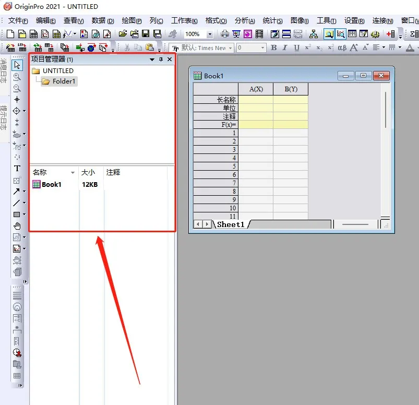Select the Pointer tool in the tools bar
This screenshot has width=419, height=405.
coord(17,65)
